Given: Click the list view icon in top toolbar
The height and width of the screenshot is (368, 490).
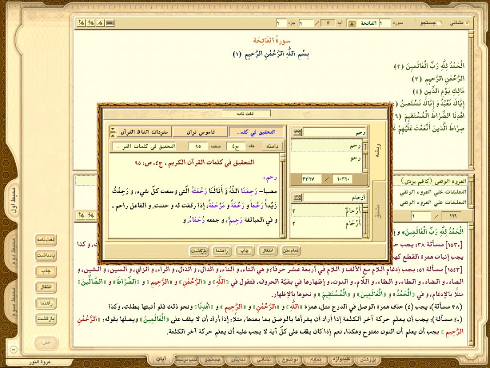Looking at the screenshot, I should [110, 23].
